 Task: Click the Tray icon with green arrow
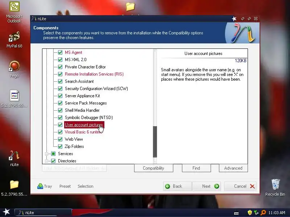[x=40, y=186]
